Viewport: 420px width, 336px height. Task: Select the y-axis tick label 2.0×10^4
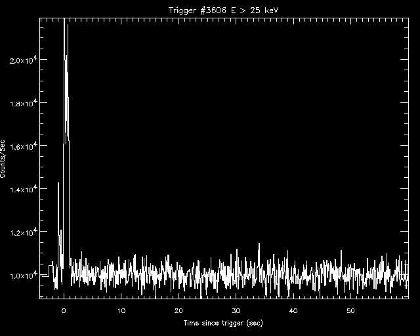coord(24,60)
